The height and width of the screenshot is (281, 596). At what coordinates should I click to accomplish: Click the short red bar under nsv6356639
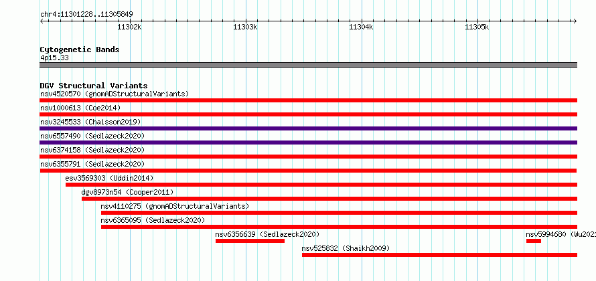coord(250,241)
